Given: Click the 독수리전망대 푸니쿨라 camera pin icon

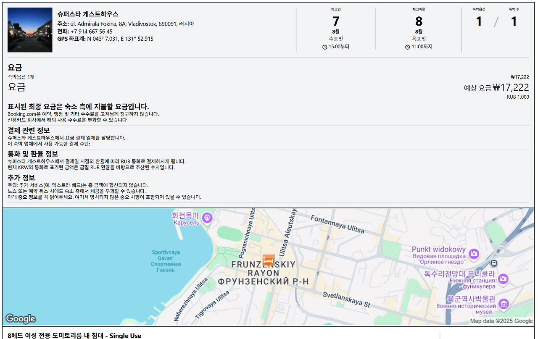Looking at the screenshot, I should (503, 279).
